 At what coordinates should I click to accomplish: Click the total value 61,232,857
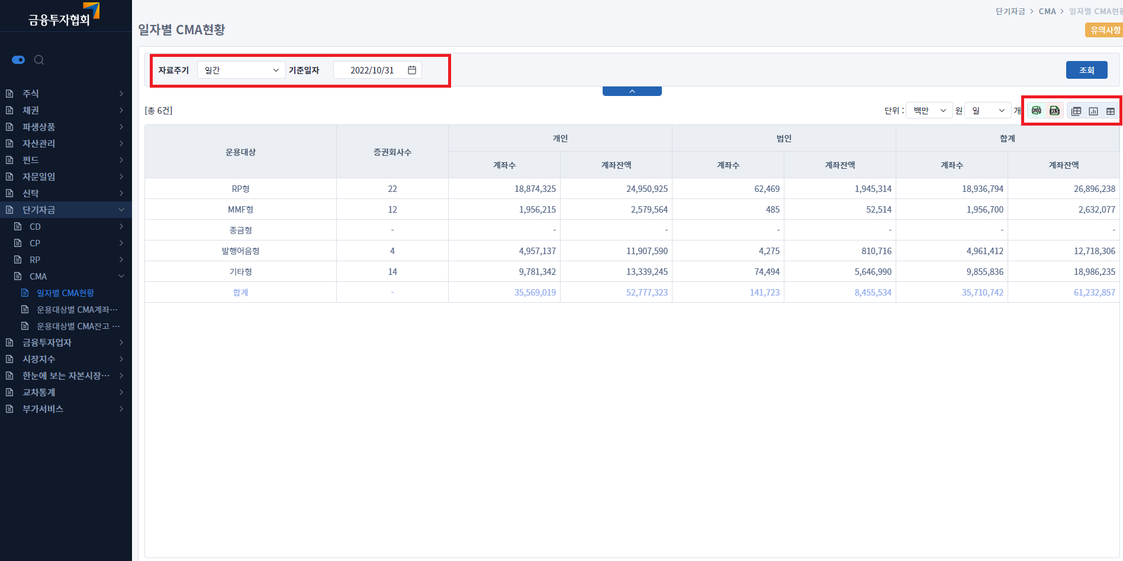(1094, 292)
